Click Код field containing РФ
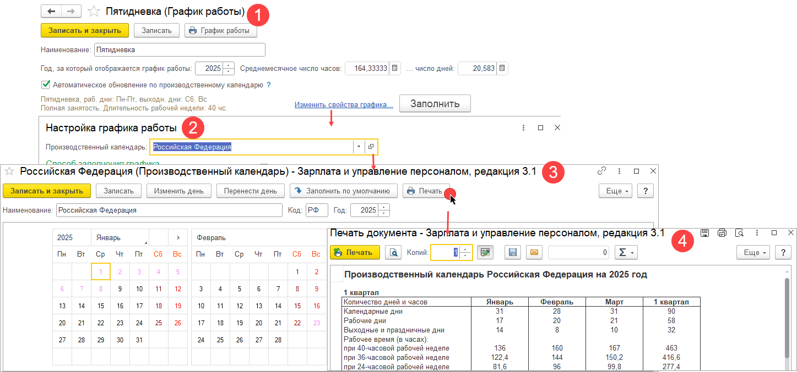The height and width of the screenshot is (372, 797). point(317,210)
